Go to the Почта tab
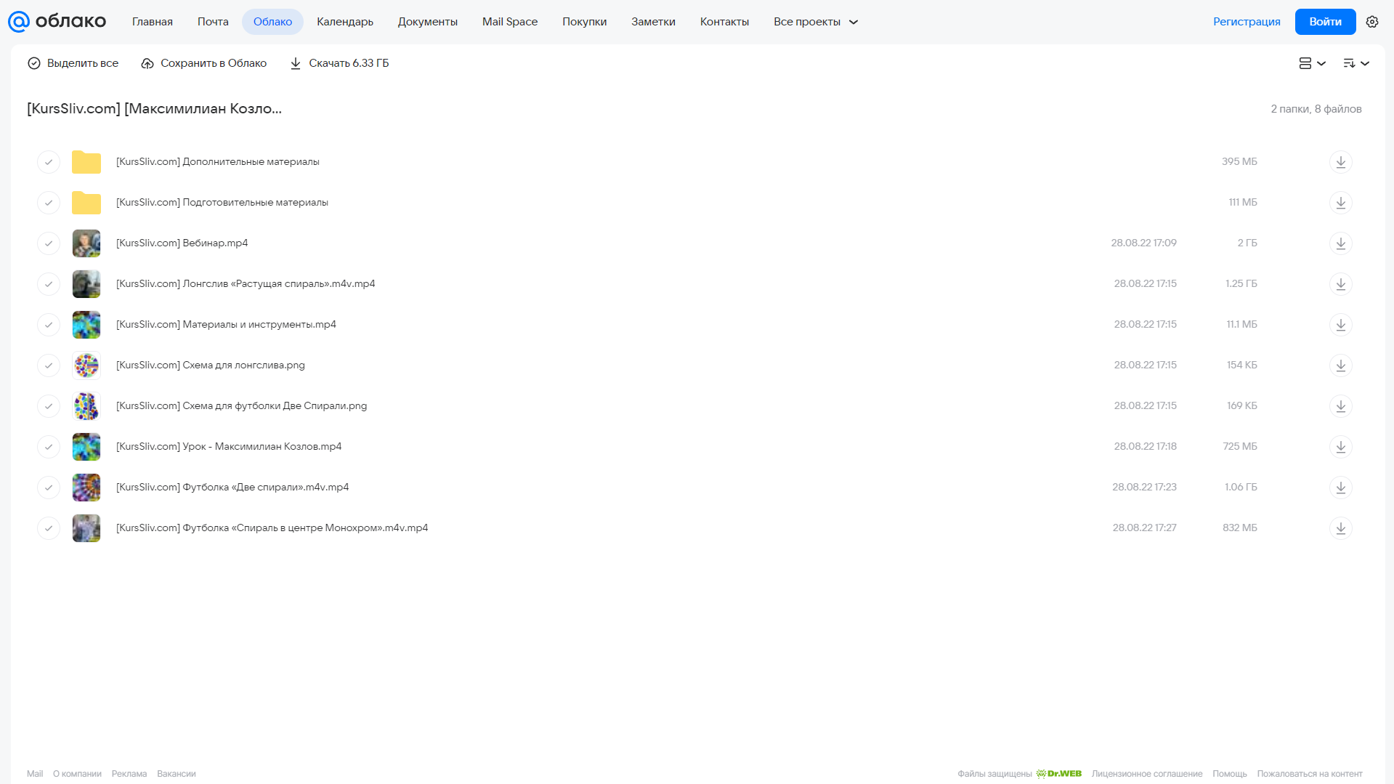The image size is (1394, 784). pos(213,22)
